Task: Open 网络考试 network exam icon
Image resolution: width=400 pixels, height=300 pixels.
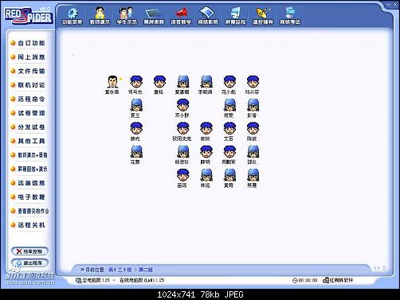Action: point(290,16)
